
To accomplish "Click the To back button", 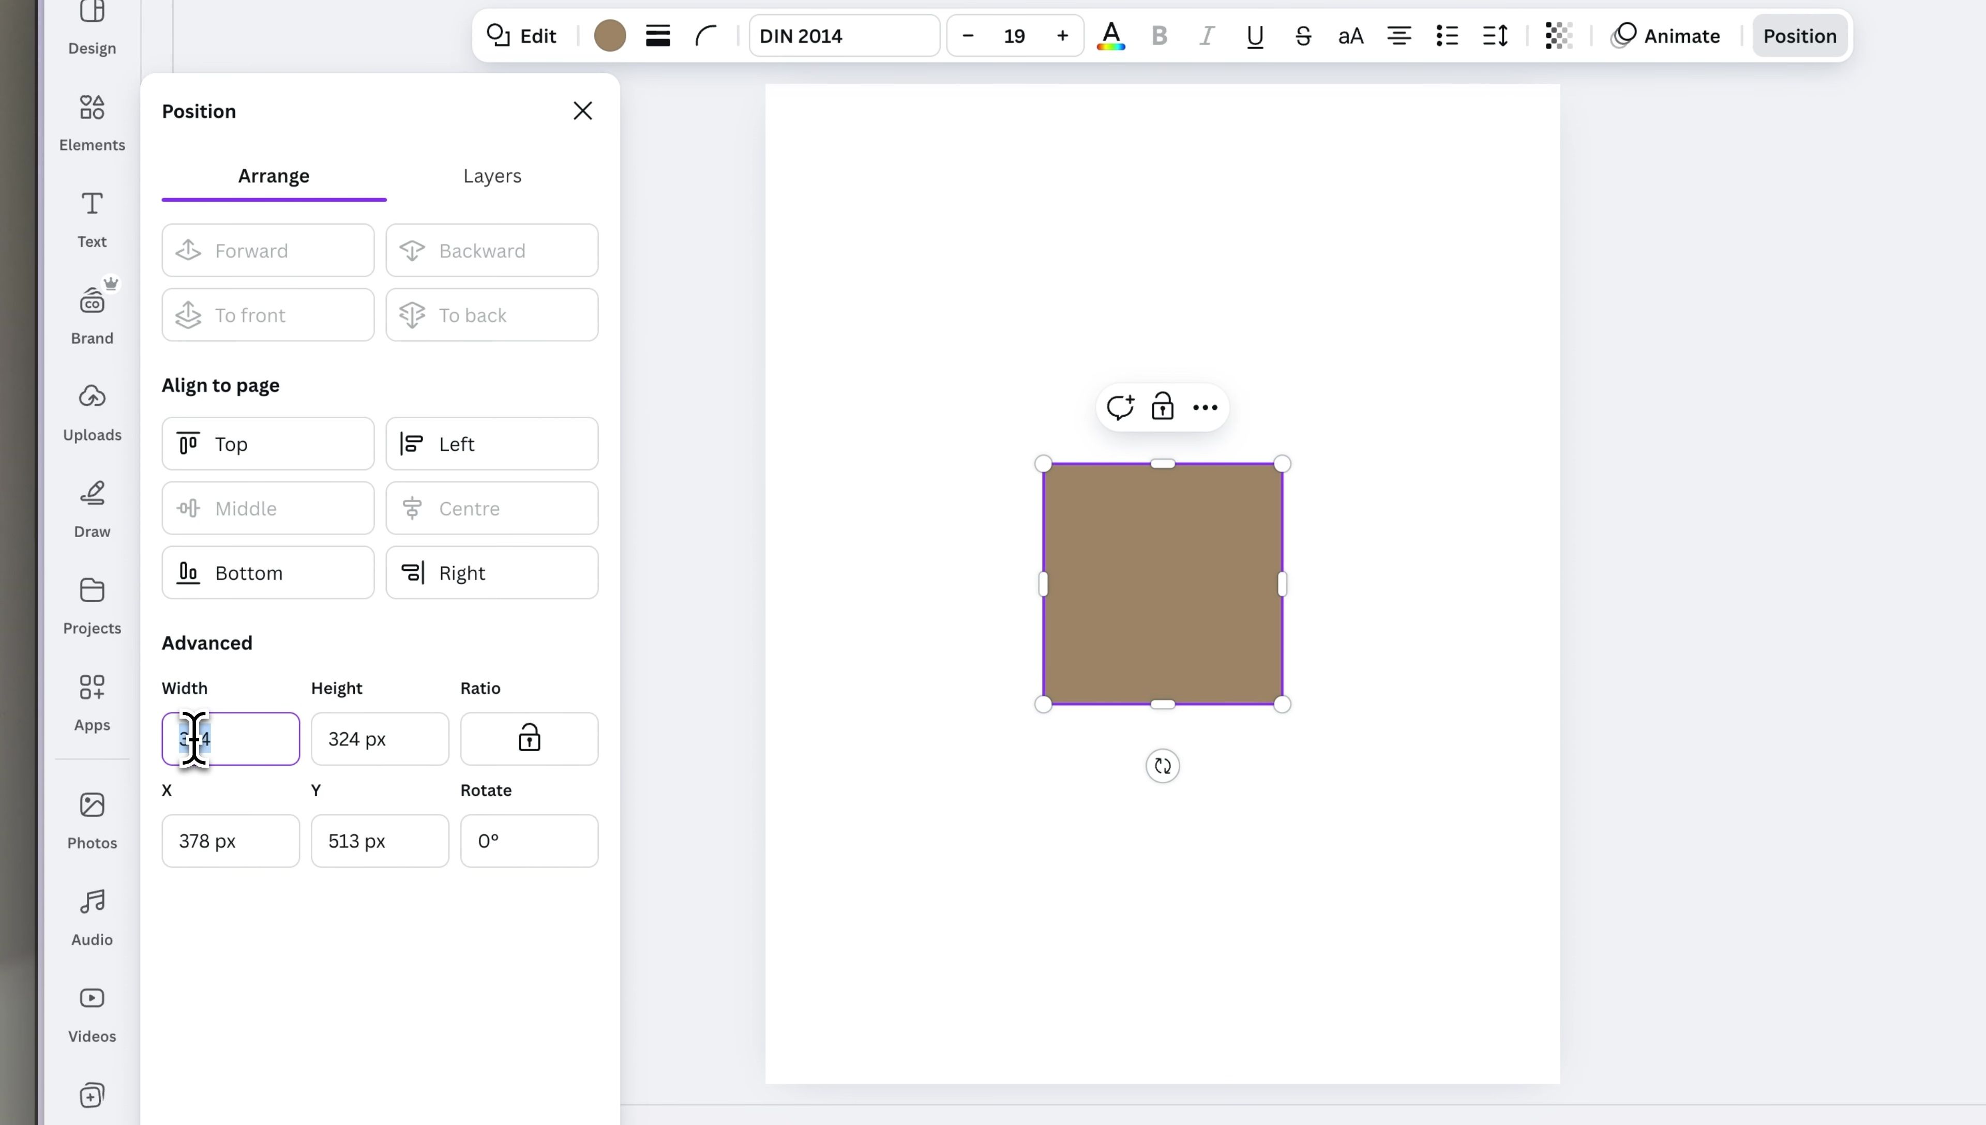I will click(492, 314).
